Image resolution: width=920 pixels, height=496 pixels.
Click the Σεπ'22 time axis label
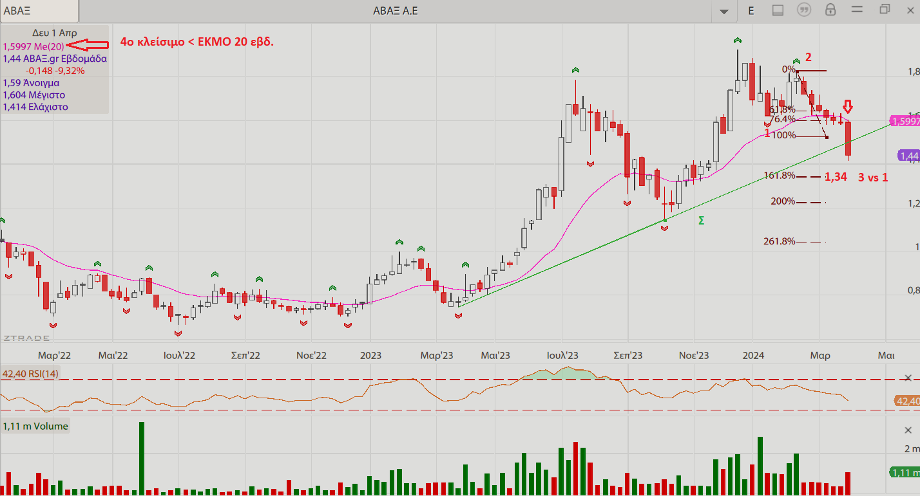point(246,355)
